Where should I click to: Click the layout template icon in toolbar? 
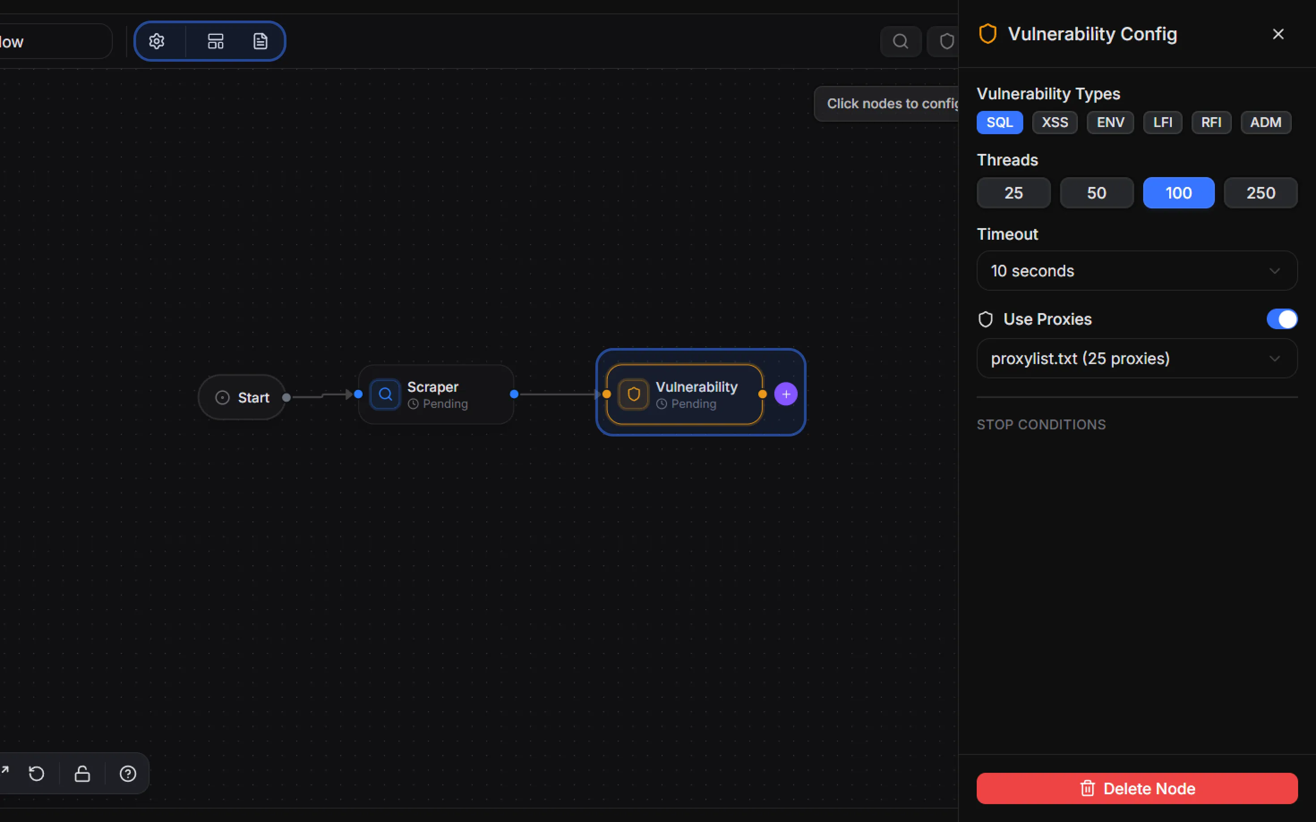pos(215,41)
